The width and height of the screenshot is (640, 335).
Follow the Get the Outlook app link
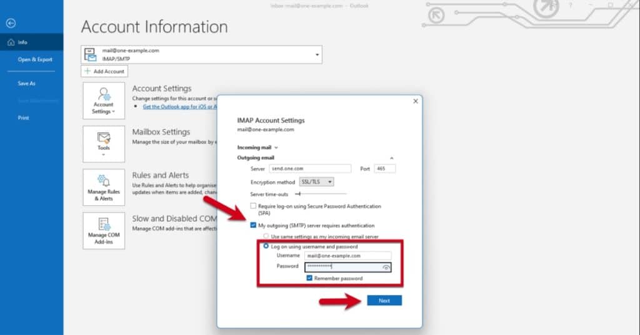pyautogui.click(x=180, y=107)
